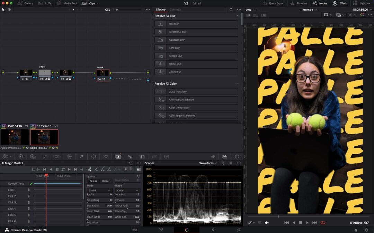The image size is (374, 233).
Task: Select the Qualifier eyedropper tool
Action: pyautogui.click(x=82, y=156)
